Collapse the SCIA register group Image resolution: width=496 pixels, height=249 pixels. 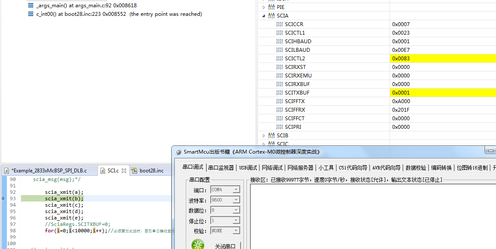[x=264, y=15]
